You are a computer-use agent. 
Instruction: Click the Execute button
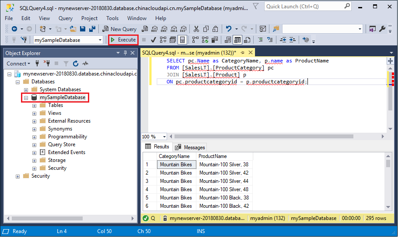(123, 40)
